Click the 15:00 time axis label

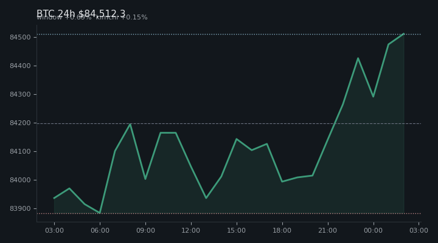point(236,230)
